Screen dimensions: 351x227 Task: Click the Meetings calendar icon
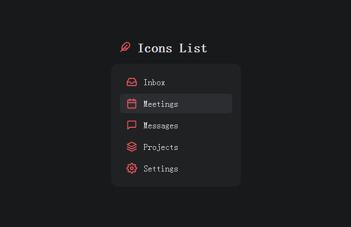click(132, 104)
